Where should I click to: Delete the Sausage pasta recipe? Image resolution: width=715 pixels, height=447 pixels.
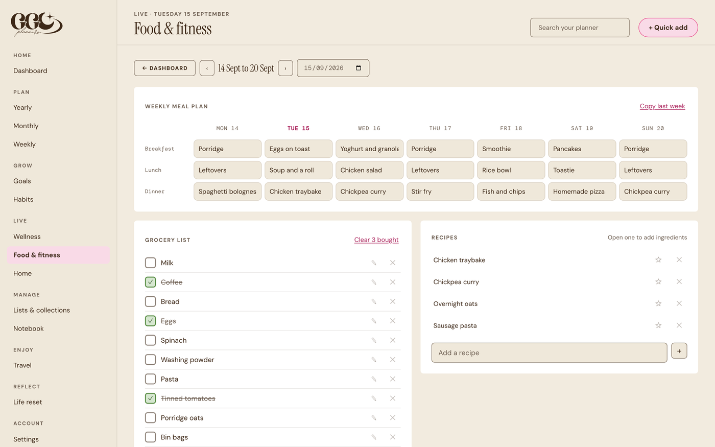click(679, 325)
